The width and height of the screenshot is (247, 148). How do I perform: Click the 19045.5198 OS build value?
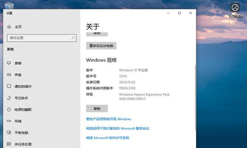coord(127,88)
